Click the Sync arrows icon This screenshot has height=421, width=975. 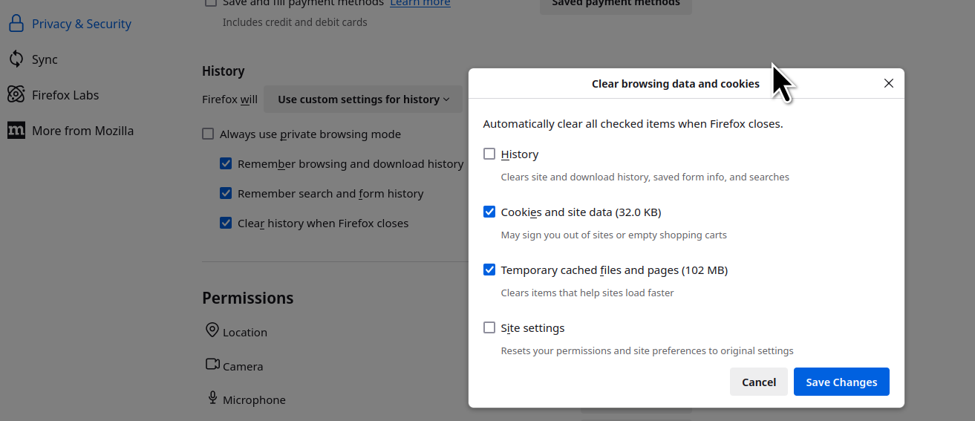(16, 59)
